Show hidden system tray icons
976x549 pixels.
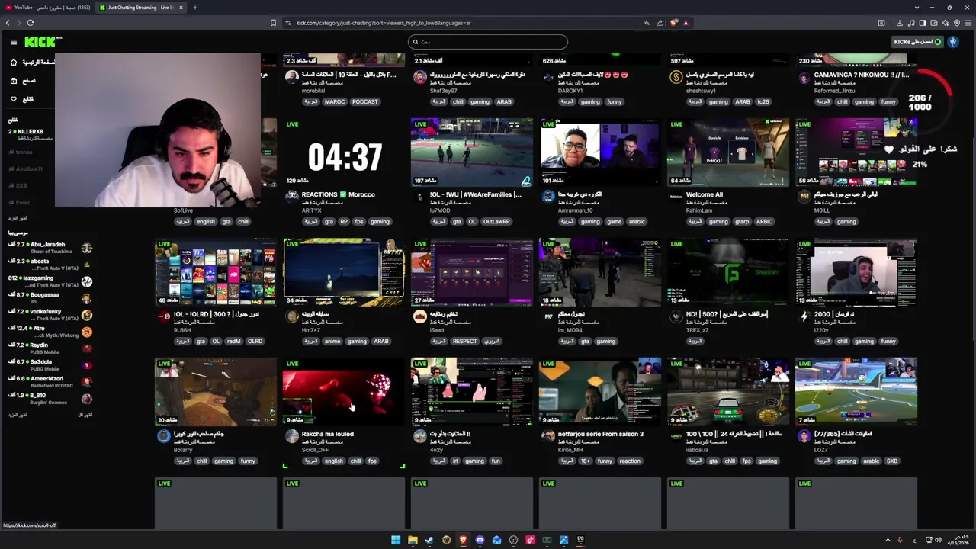(888, 540)
